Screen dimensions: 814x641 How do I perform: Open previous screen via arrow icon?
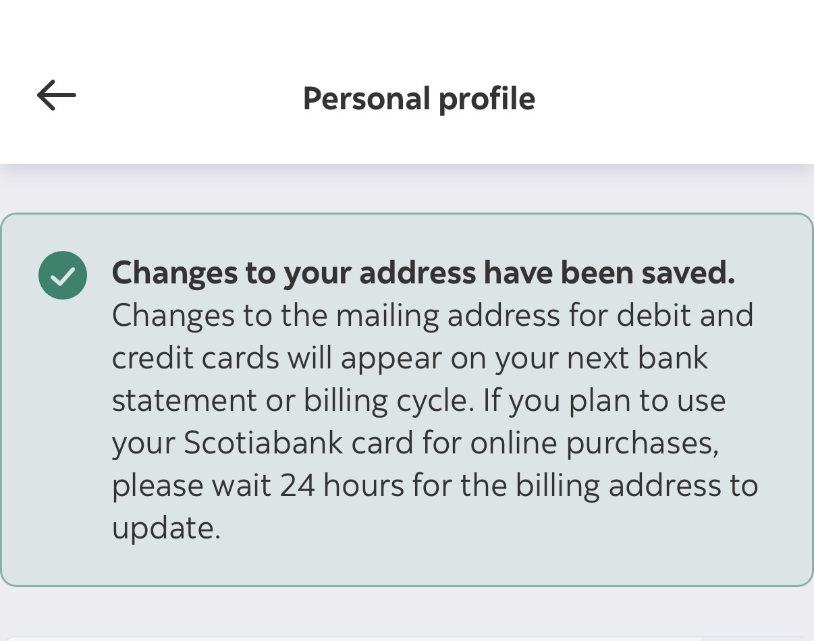coord(56,94)
